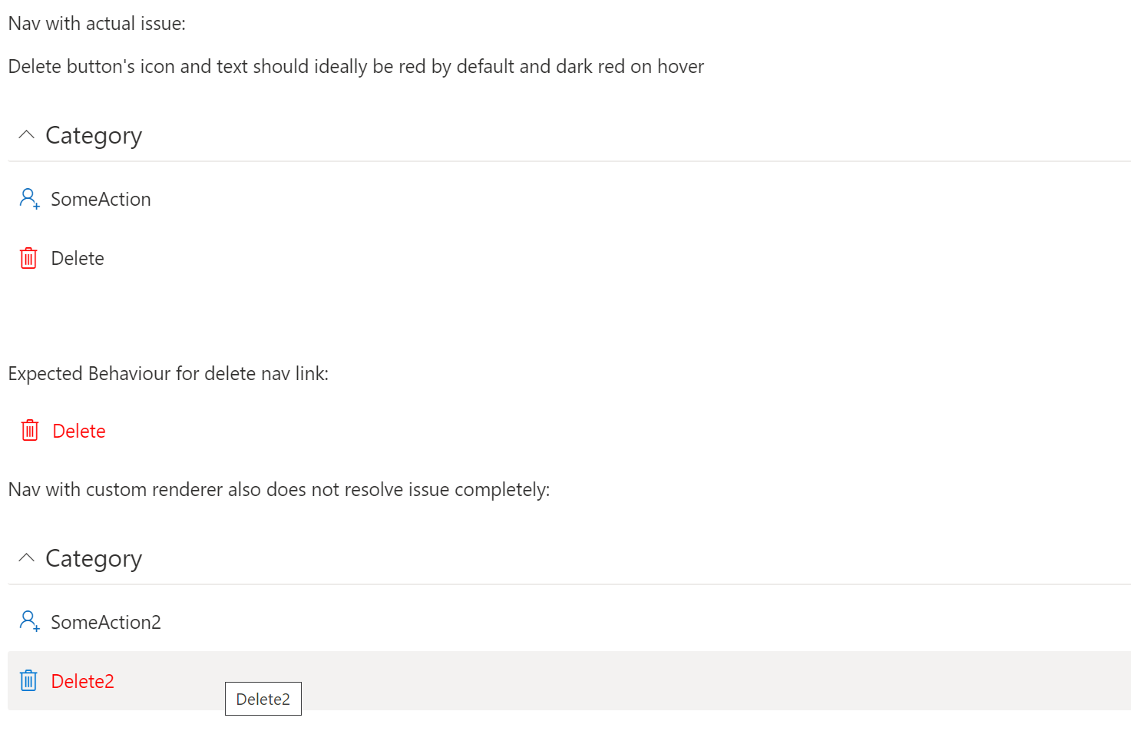The height and width of the screenshot is (731, 1131).
Task: Click the red trash icon next to Delete
Action: click(28, 258)
